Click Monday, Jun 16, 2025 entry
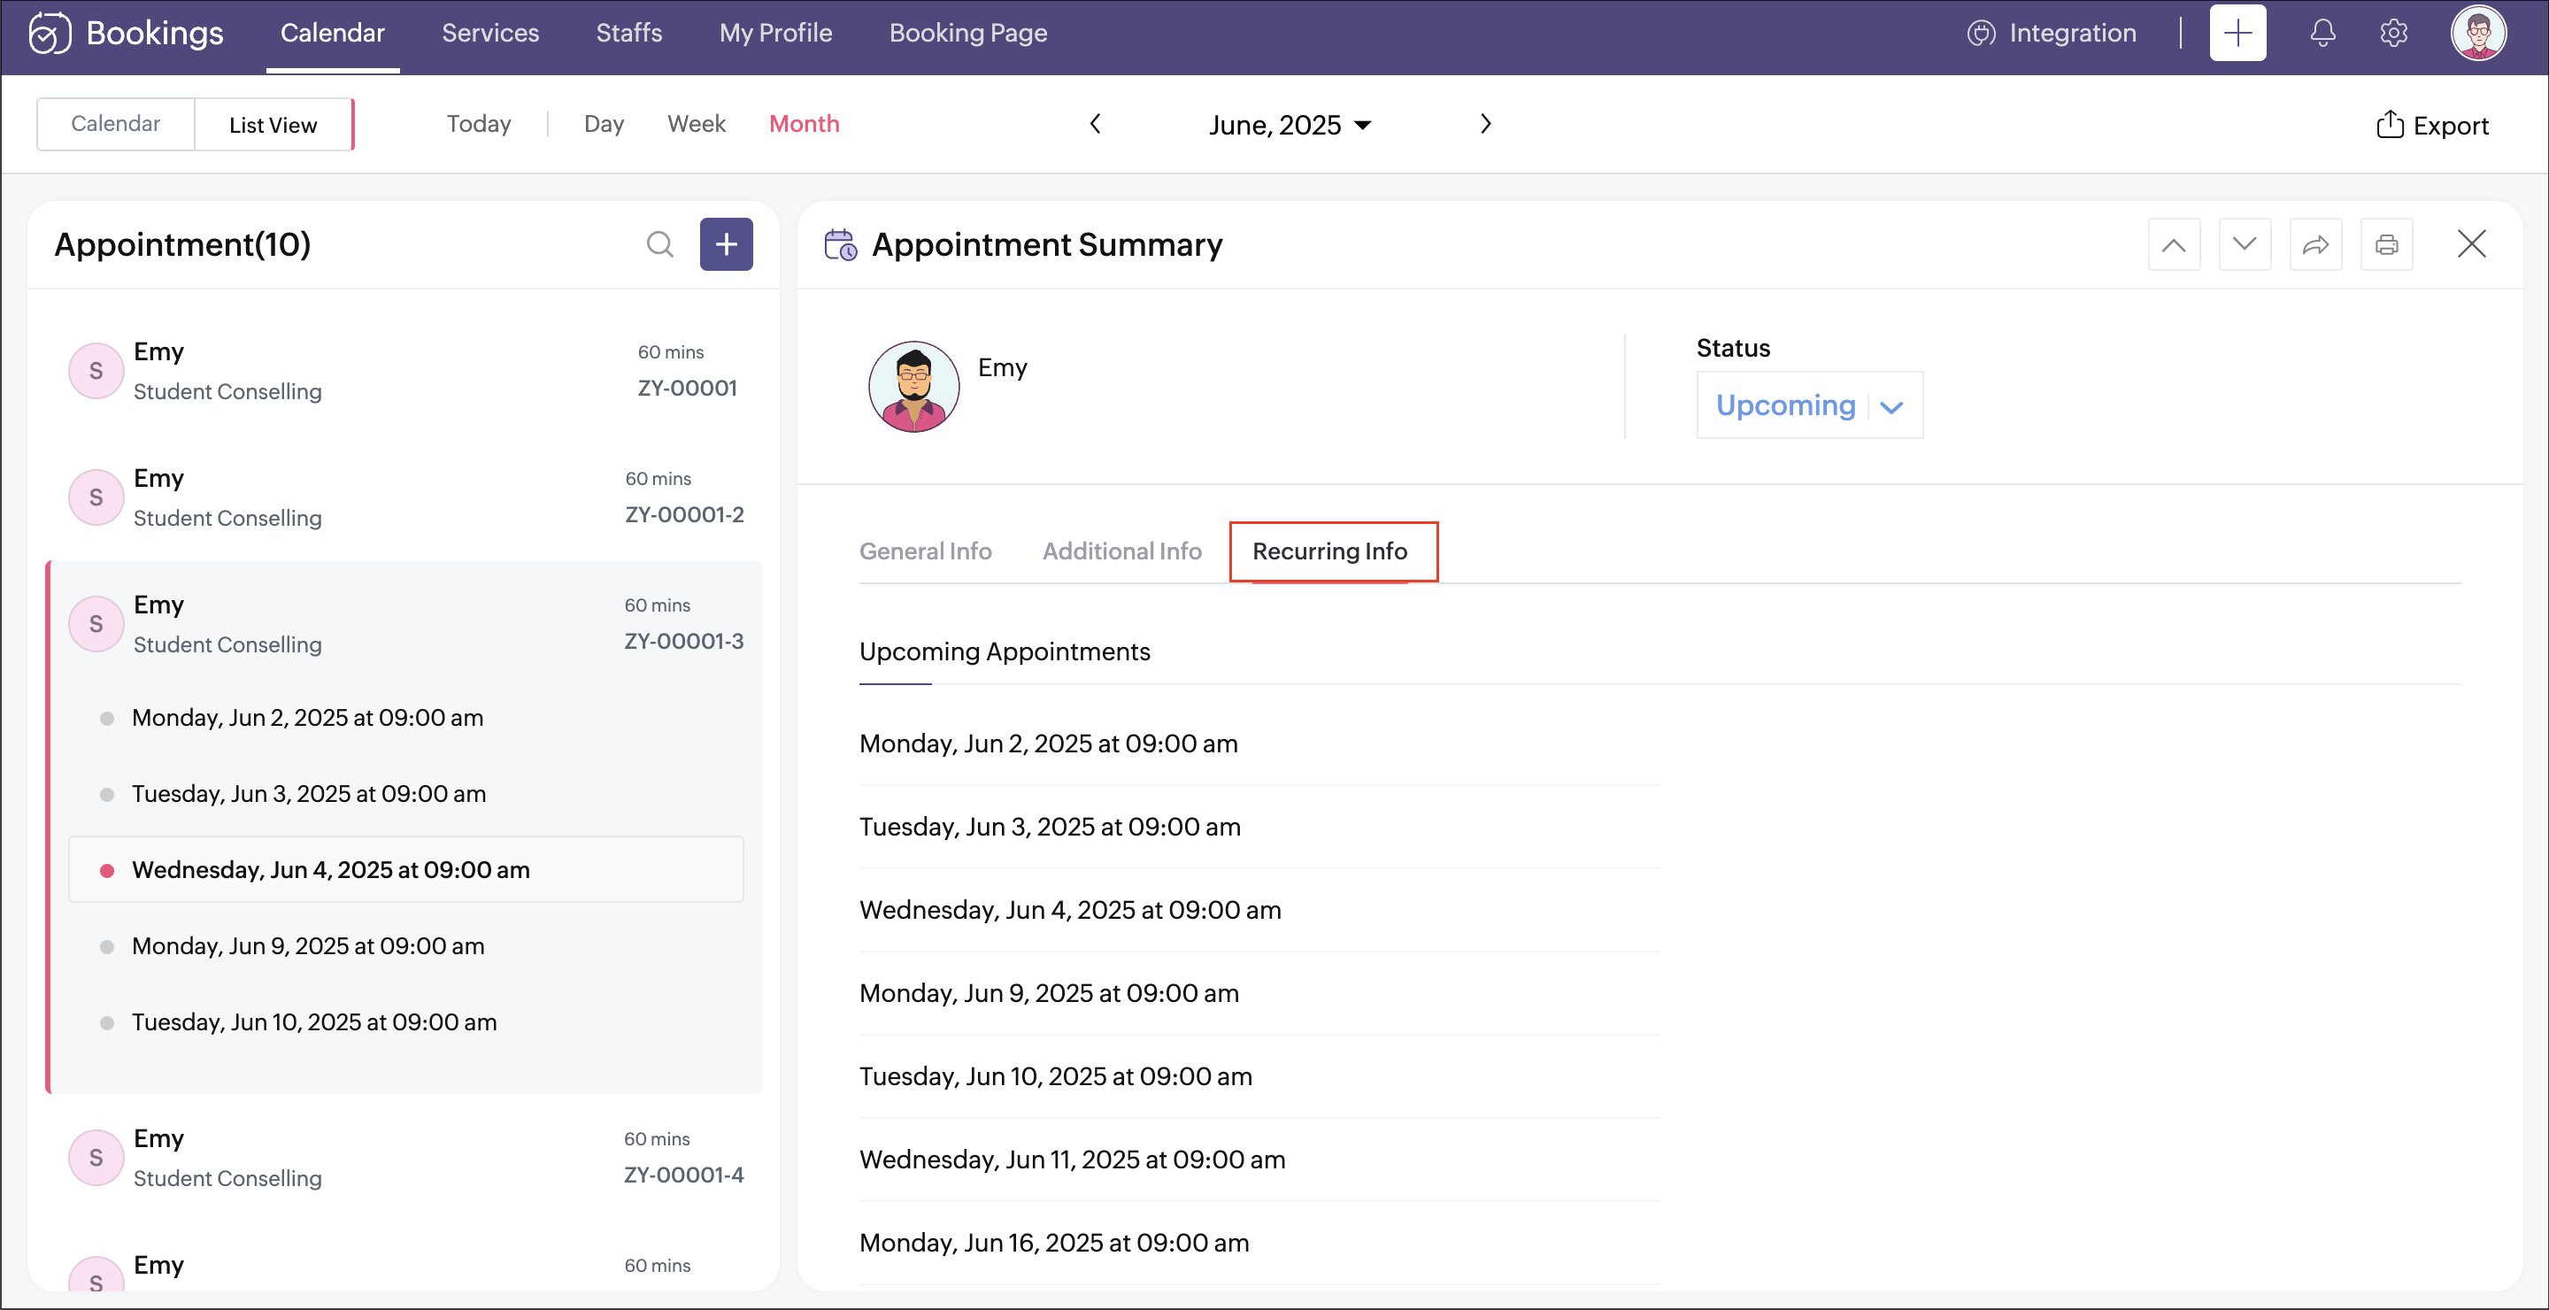 pos(1055,1243)
